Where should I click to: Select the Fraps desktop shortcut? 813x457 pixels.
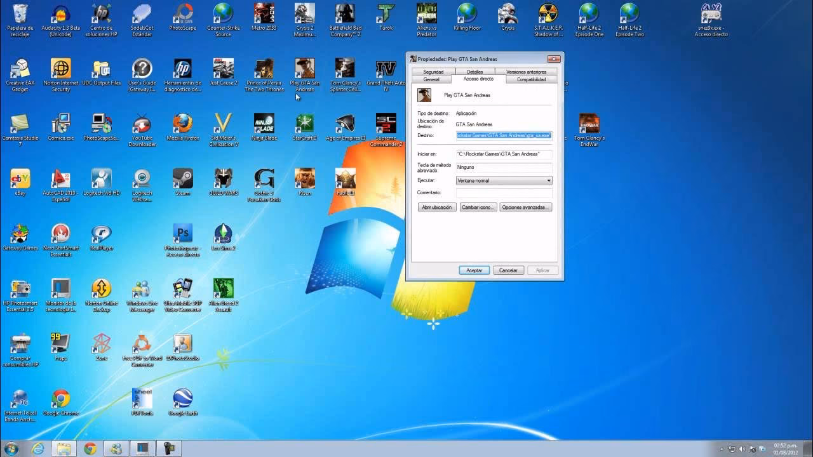tap(60, 347)
